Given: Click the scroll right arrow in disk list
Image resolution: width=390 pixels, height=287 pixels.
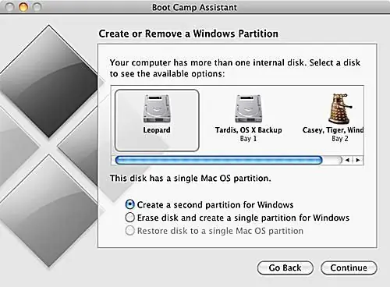Looking at the screenshot, I should tap(358, 160).
